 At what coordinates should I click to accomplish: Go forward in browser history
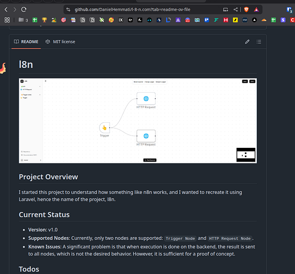click(15, 9)
